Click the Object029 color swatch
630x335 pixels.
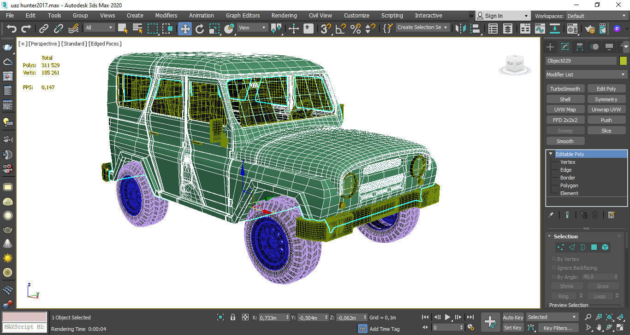[624, 61]
